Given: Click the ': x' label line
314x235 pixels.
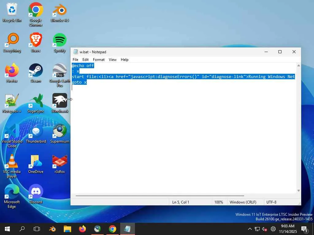Looking at the screenshot, I should 76,71.
